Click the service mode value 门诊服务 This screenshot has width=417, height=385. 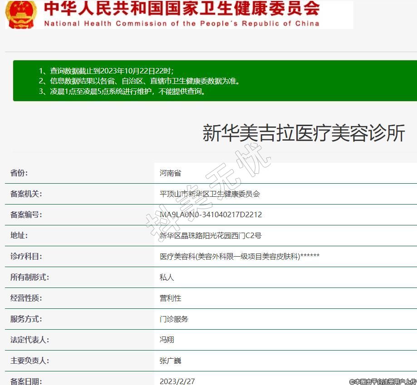pos(174,319)
